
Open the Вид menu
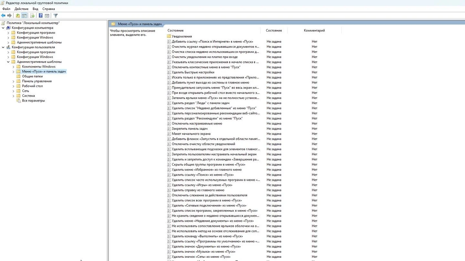pyautogui.click(x=36, y=9)
